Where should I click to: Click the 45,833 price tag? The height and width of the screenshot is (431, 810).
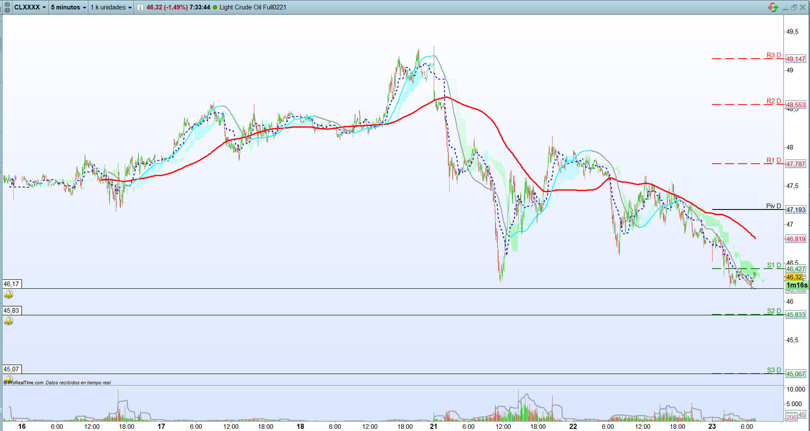[796, 315]
